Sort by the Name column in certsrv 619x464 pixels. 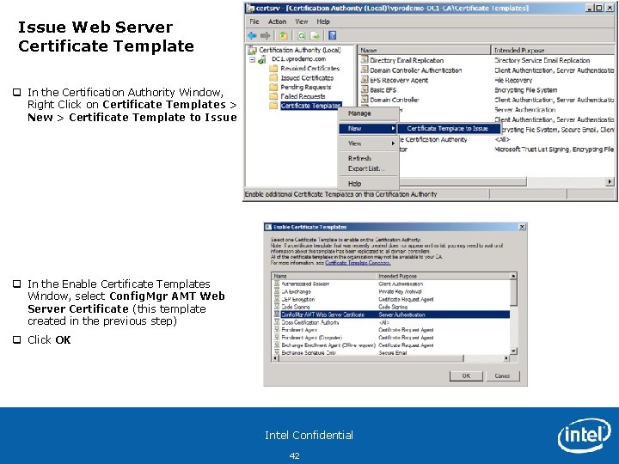coord(425,51)
